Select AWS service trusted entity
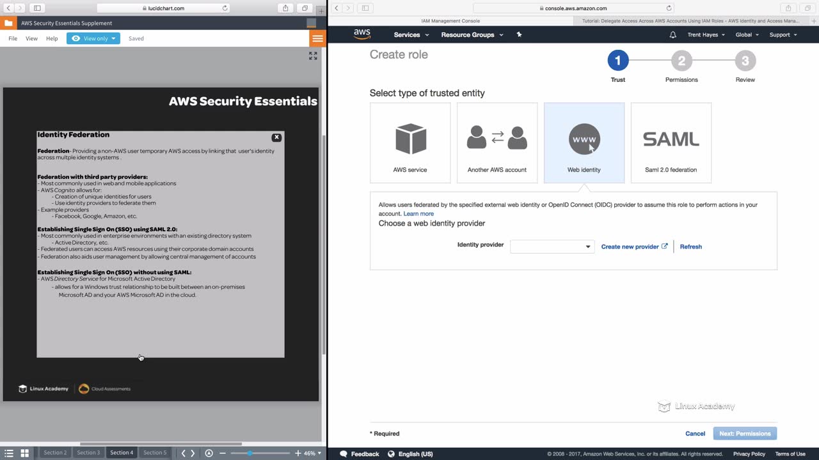This screenshot has height=460, width=819. click(410, 143)
